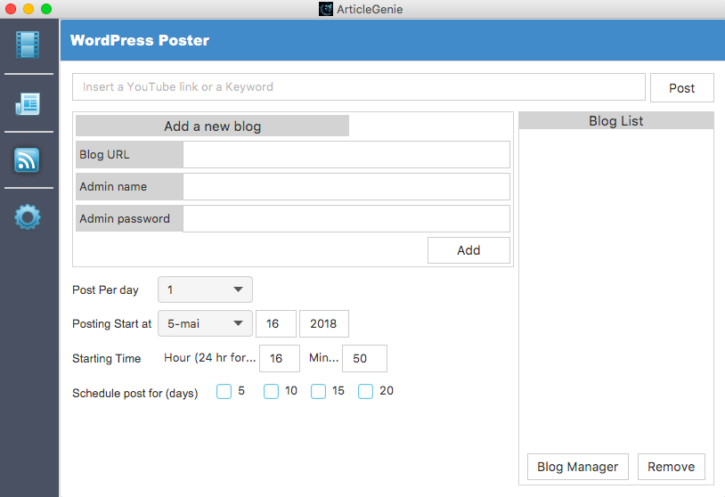Open the settings gear section
The image size is (725, 497).
[28, 216]
